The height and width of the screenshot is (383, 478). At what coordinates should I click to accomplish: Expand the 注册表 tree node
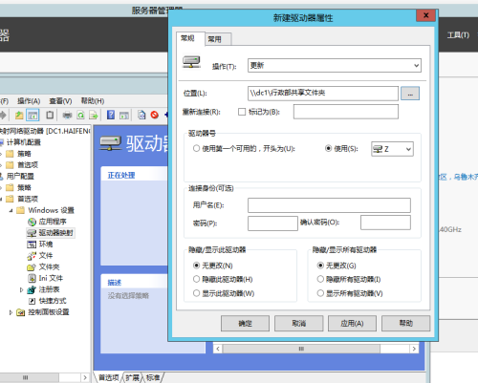click(x=21, y=289)
